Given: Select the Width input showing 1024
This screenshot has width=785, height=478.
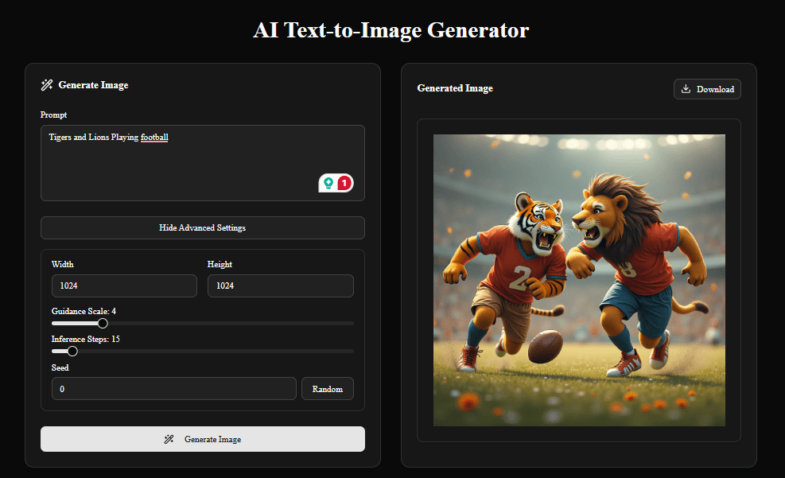Looking at the screenshot, I should (x=124, y=286).
